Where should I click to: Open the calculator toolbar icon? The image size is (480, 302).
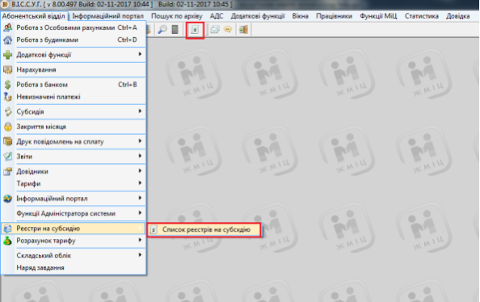[x=175, y=30]
